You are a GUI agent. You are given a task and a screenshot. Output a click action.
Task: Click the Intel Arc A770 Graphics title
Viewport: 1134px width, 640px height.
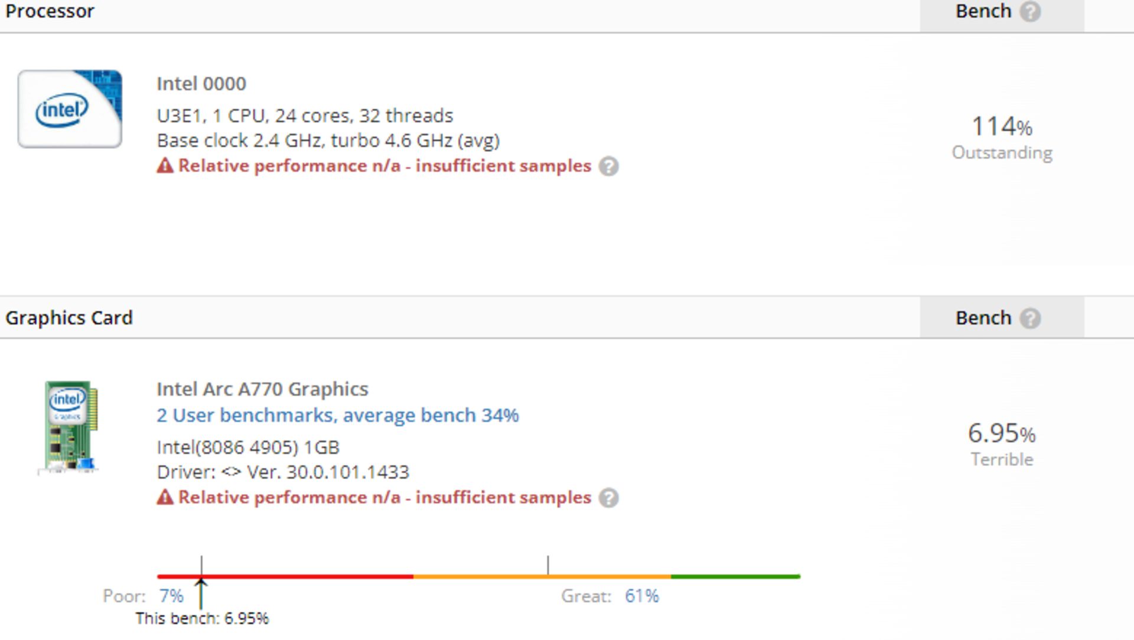[262, 390]
